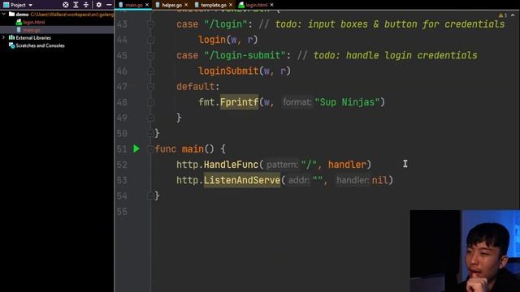This screenshot has width=520, height=292.
Task: Click the Expand All icon in Project panel
Action: (x=76, y=5)
